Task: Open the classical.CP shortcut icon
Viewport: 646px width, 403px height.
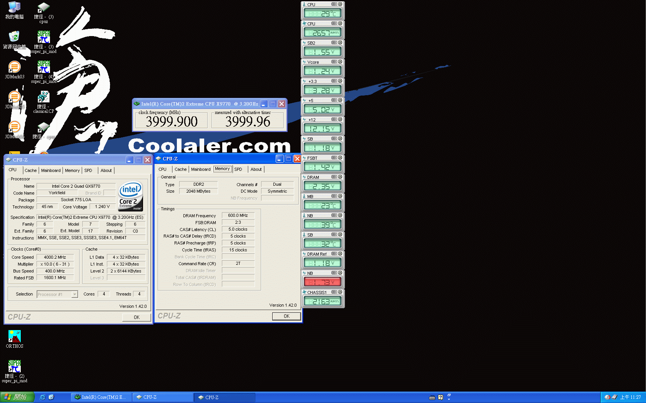Action: pyautogui.click(x=43, y=102)
